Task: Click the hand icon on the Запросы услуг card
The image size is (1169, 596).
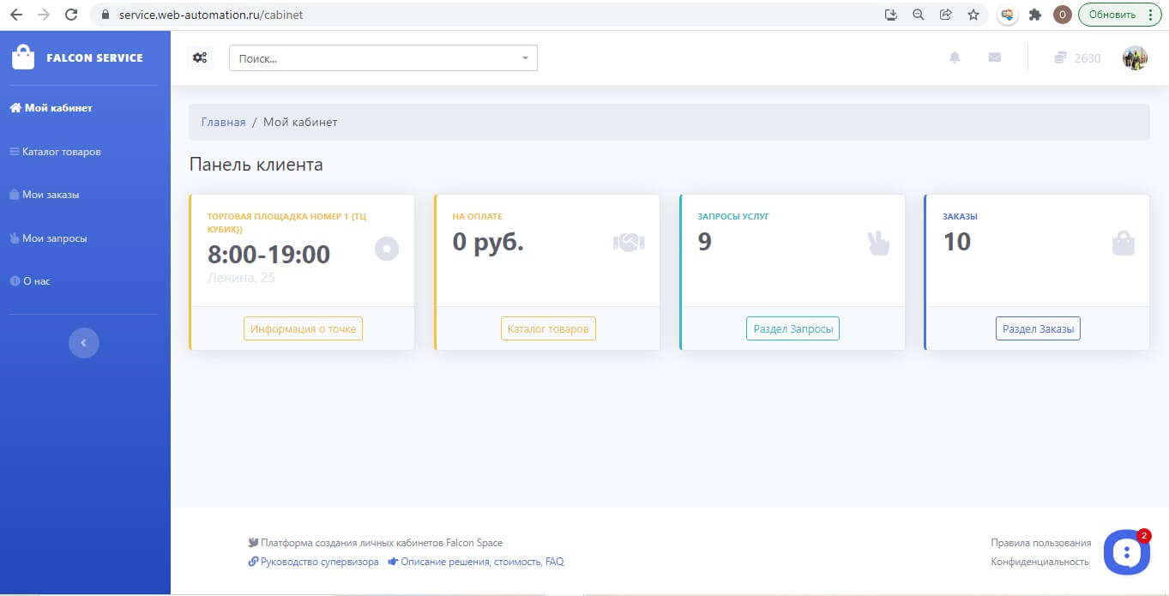Action: click(878, 244)
